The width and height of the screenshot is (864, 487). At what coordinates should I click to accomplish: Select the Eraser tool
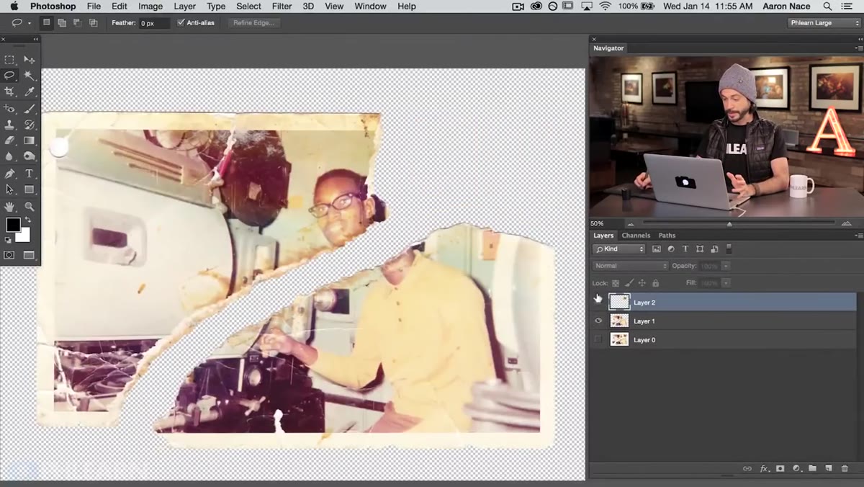click(x=9, y=140)
